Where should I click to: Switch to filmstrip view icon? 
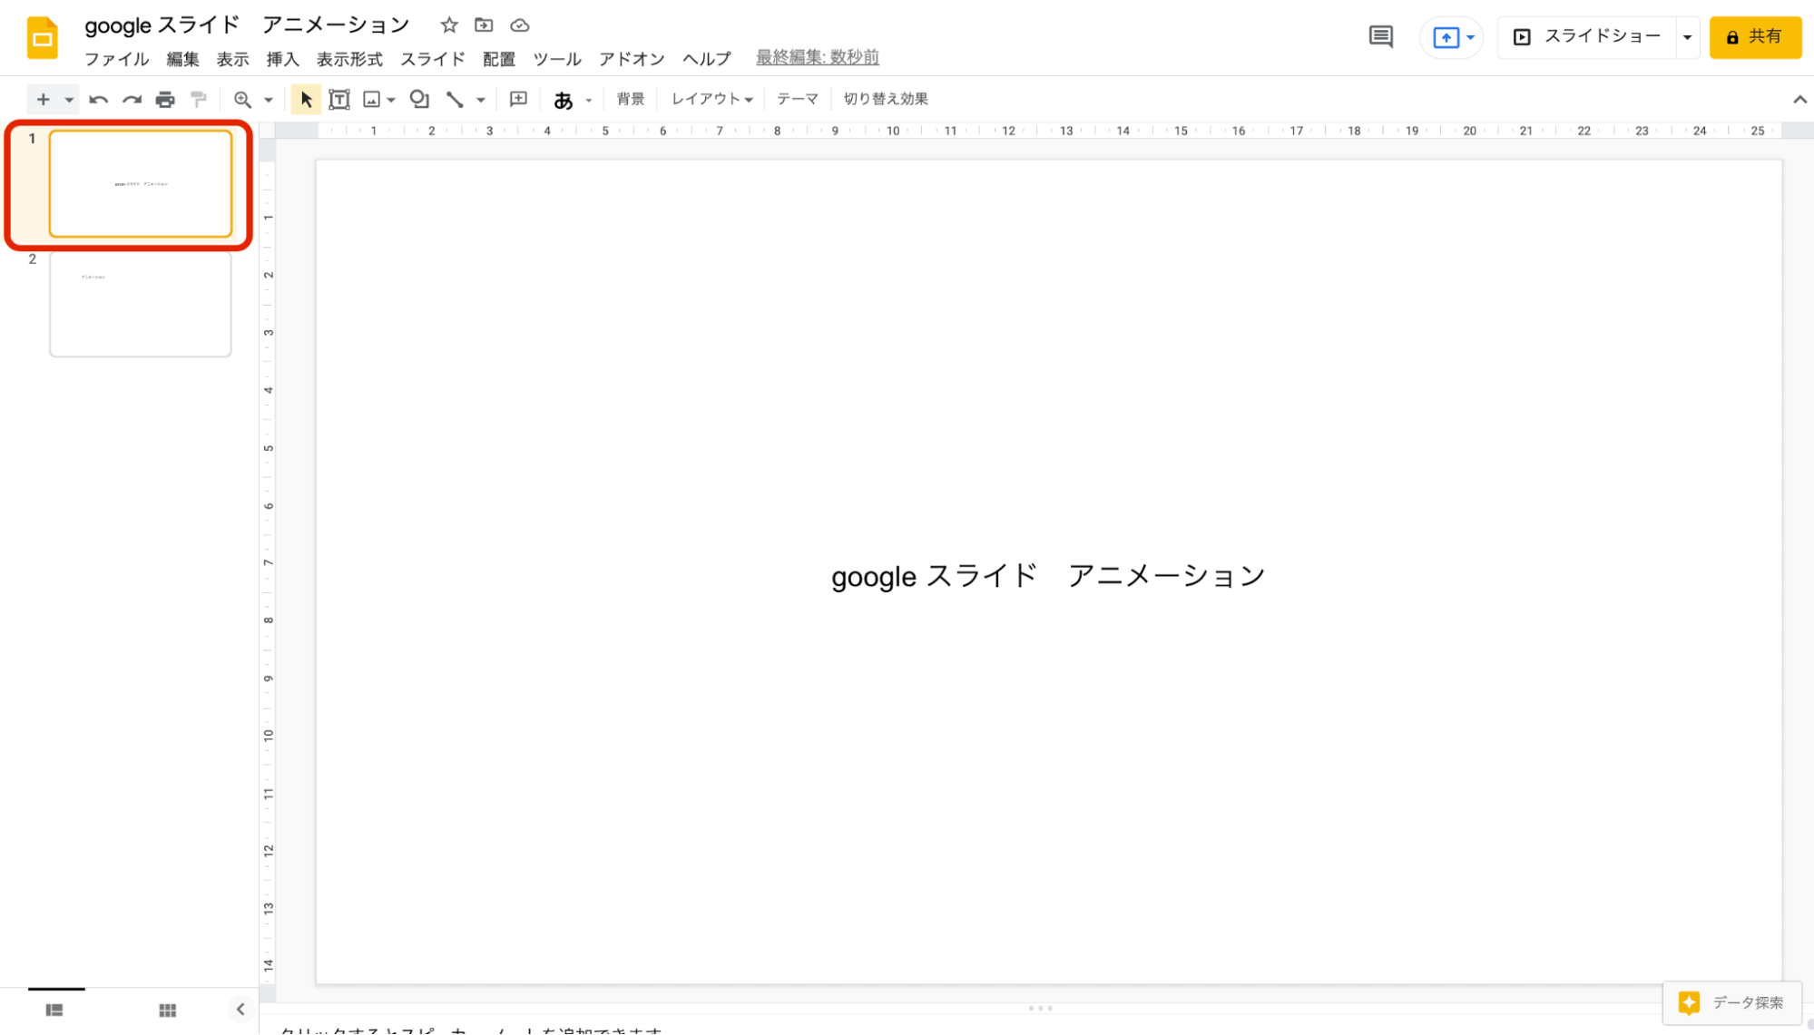click(x=54, y=1010)
